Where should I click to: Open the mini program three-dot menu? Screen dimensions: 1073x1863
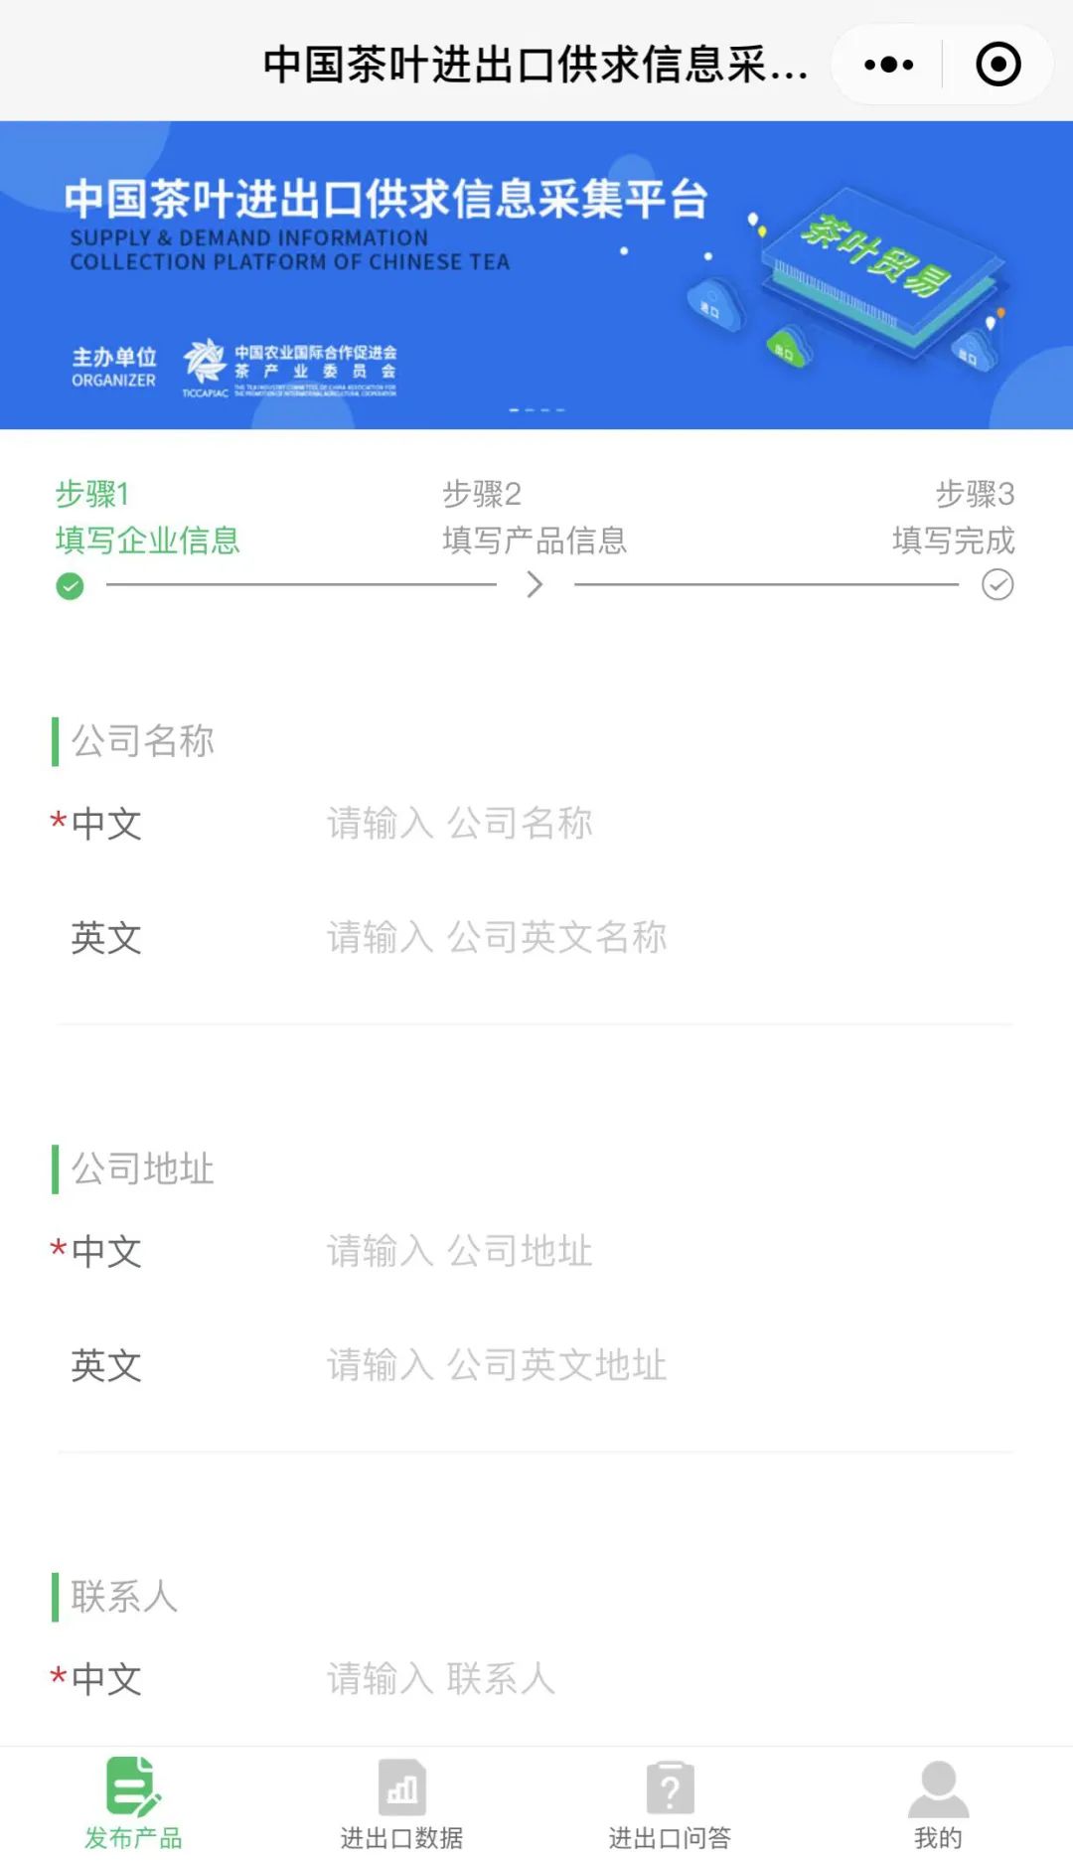tap(888, 66)
